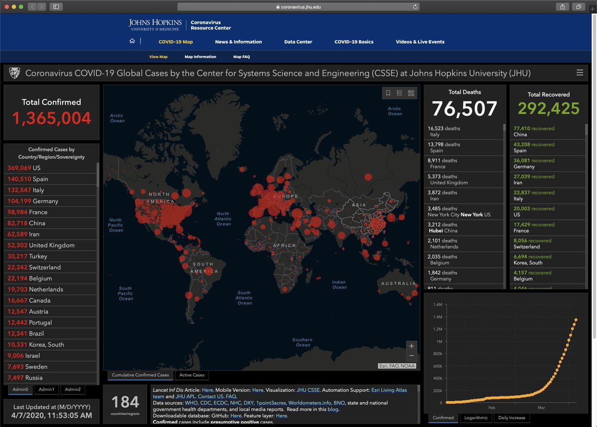Go back with Safari's back arrow
The height and width of the screenshot is (427, 597).
pyautogui.click(x=32, y=7)
